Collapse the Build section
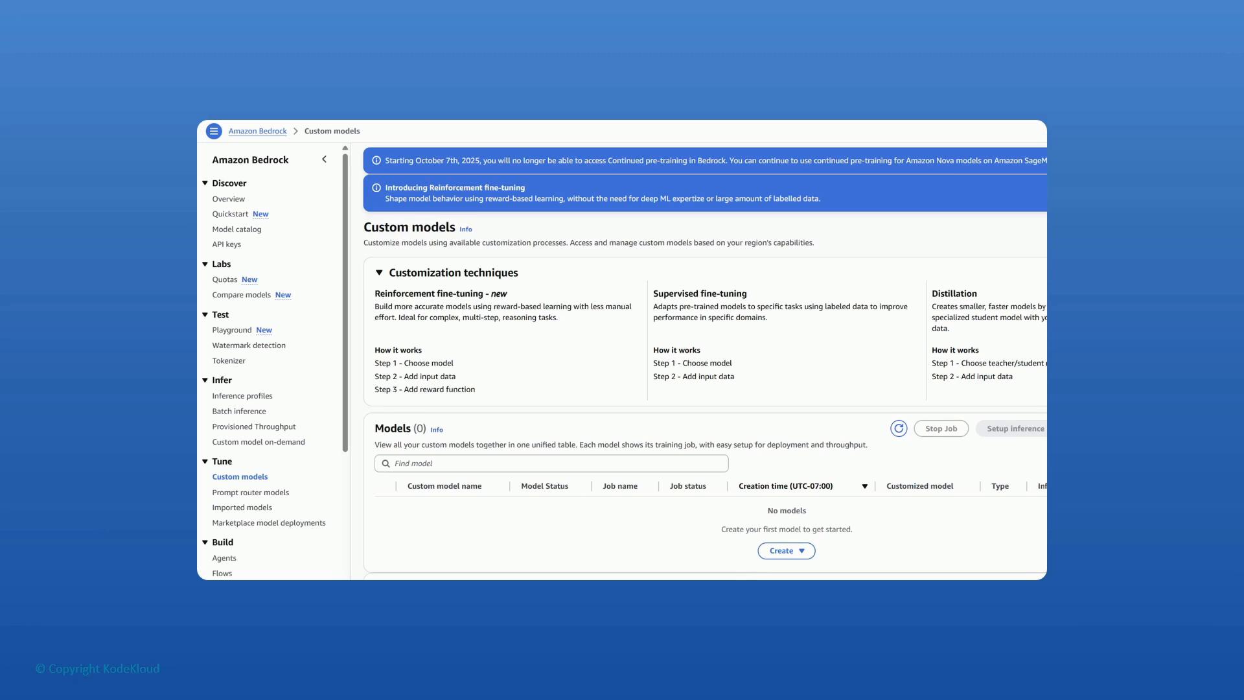 point(205,542)
